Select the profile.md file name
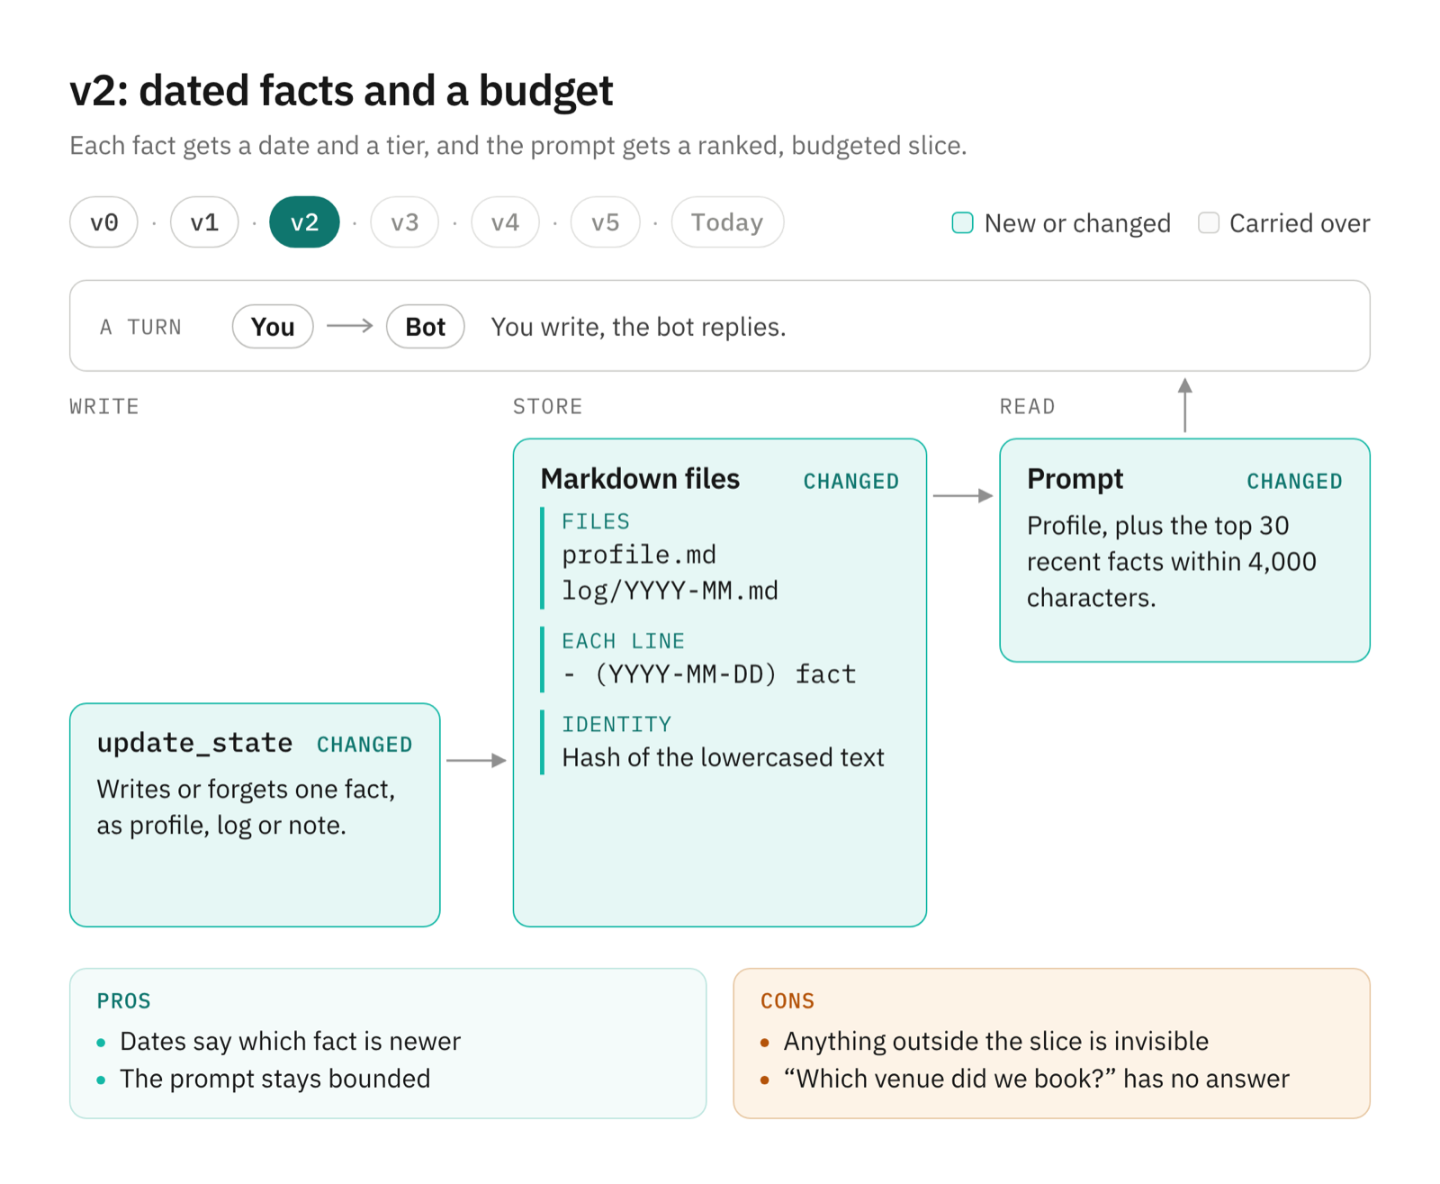 pyautogui.click(x=639, y=555)
